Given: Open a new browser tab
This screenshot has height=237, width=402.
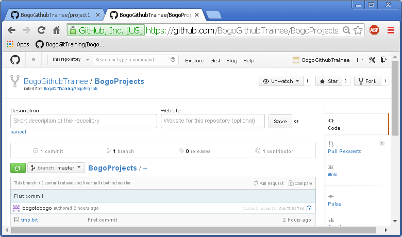Looking at the screenshot, I should click(x=214, y=15).
